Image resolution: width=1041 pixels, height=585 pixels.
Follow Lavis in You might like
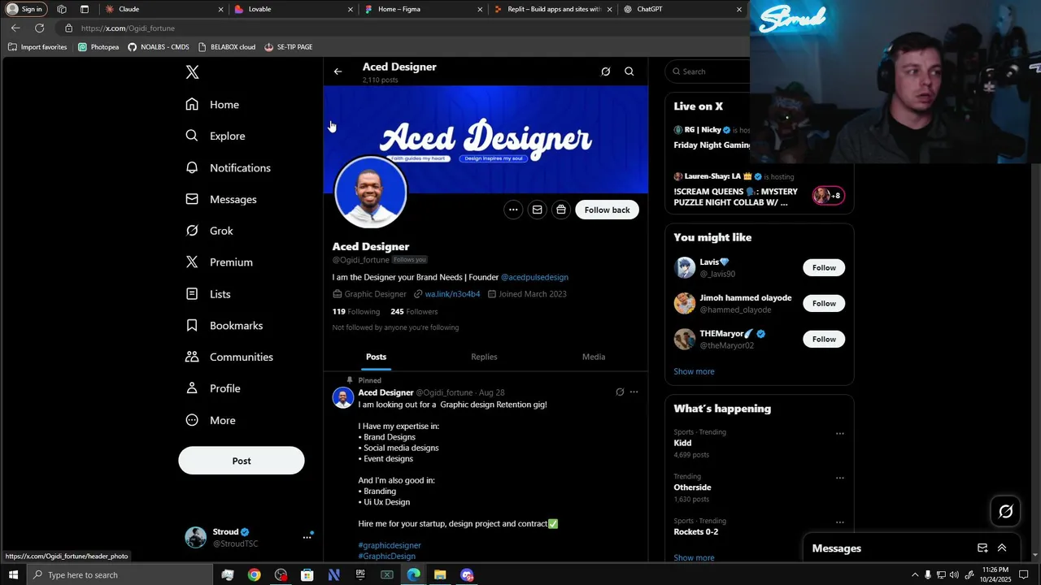tap(824, 267)
